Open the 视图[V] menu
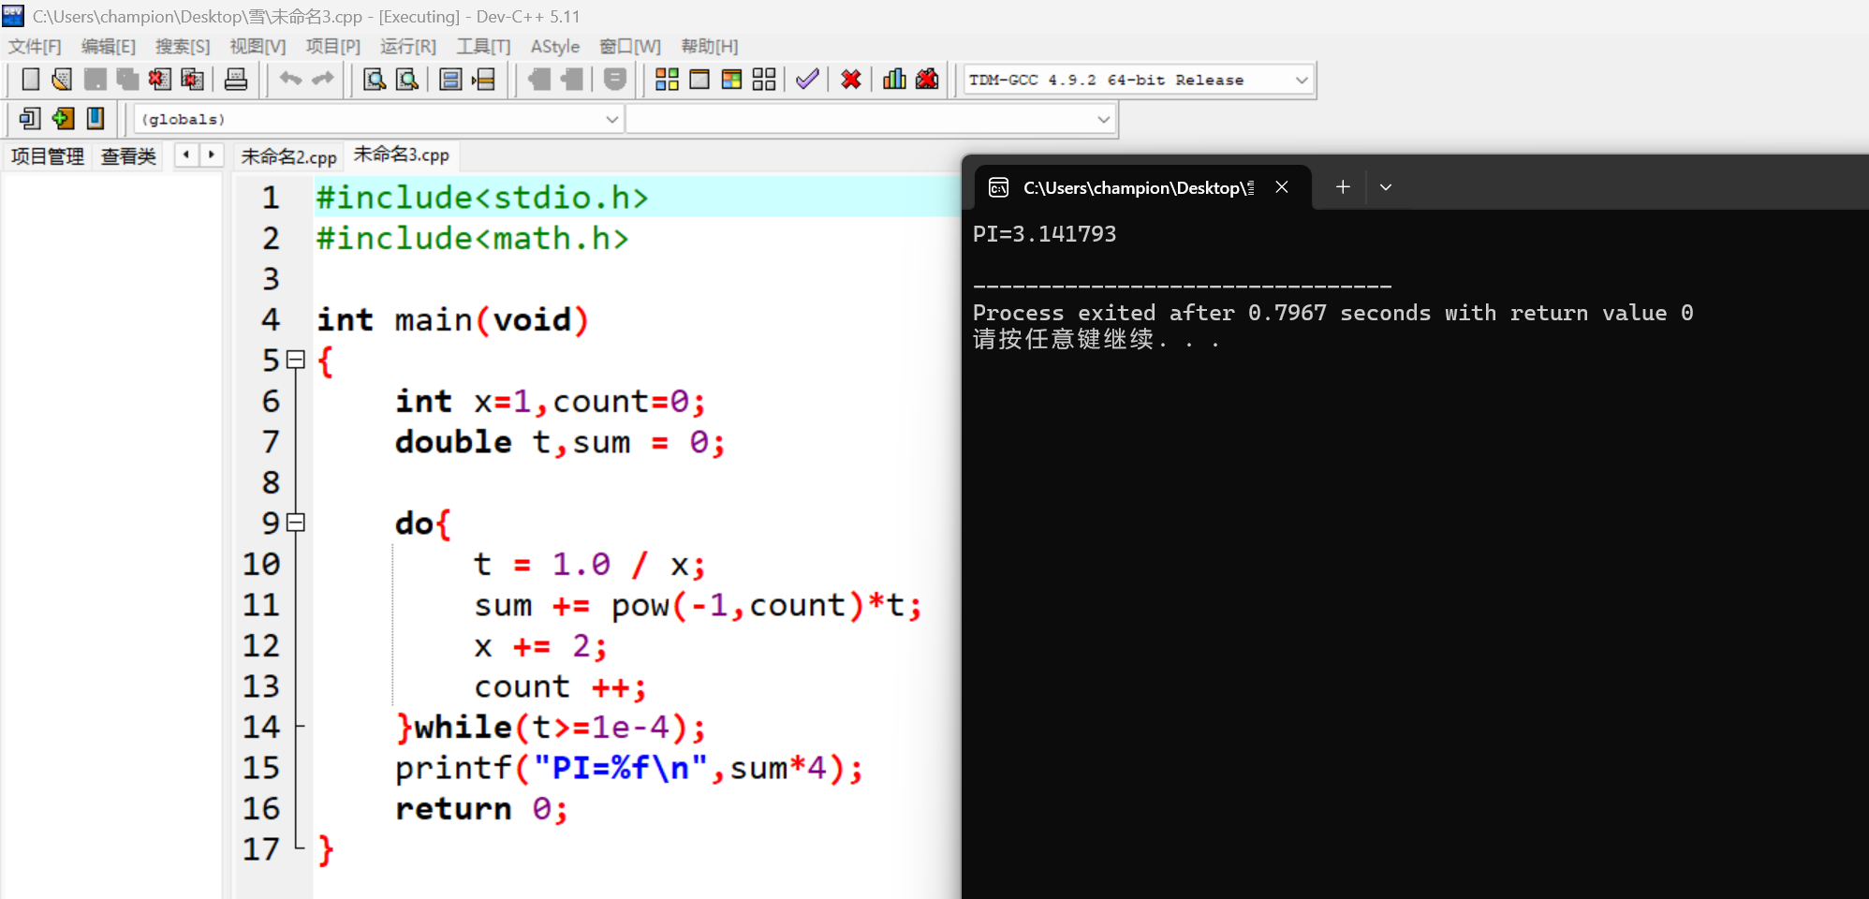This screenshot has width=1869, height=899. 258,47
